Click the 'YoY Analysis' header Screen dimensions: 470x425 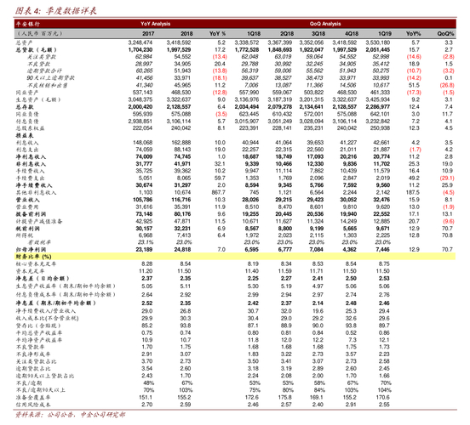(155, 24)
